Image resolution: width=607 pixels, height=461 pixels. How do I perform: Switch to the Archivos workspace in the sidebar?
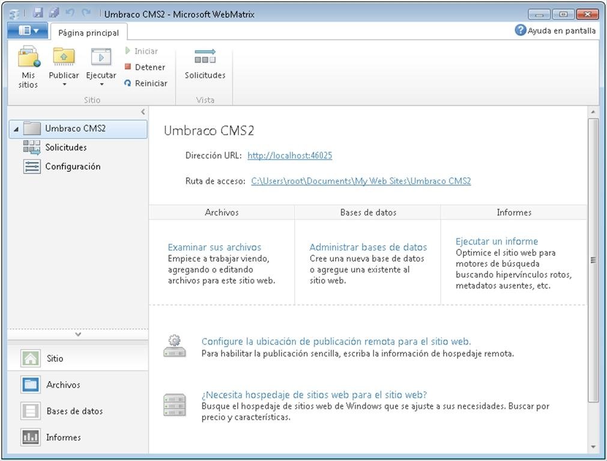78,385
